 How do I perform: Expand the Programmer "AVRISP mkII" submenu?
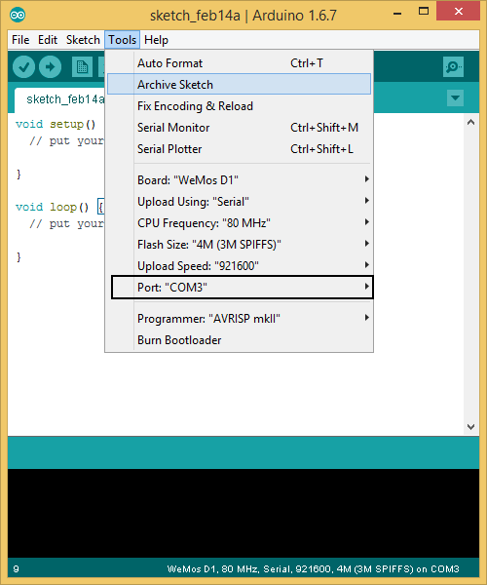pos(240,319)
